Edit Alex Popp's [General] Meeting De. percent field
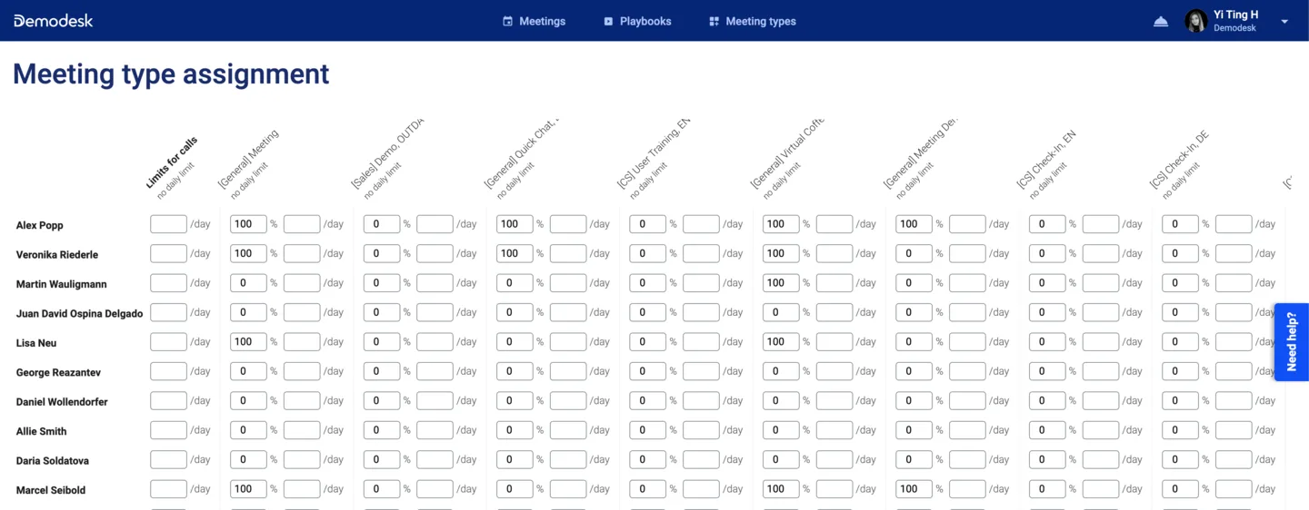This screenshot has height=510, width=1309. click(914, 224)
